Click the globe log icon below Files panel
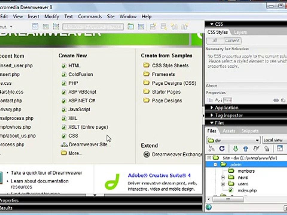 click(x=209, y=207)
